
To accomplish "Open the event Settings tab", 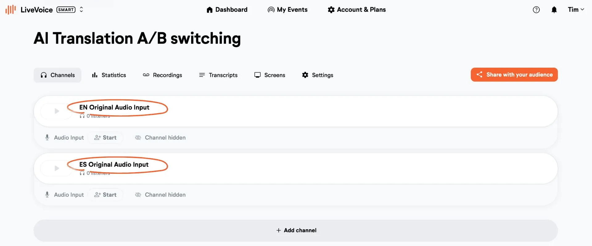I will click(x=318, y=75).
